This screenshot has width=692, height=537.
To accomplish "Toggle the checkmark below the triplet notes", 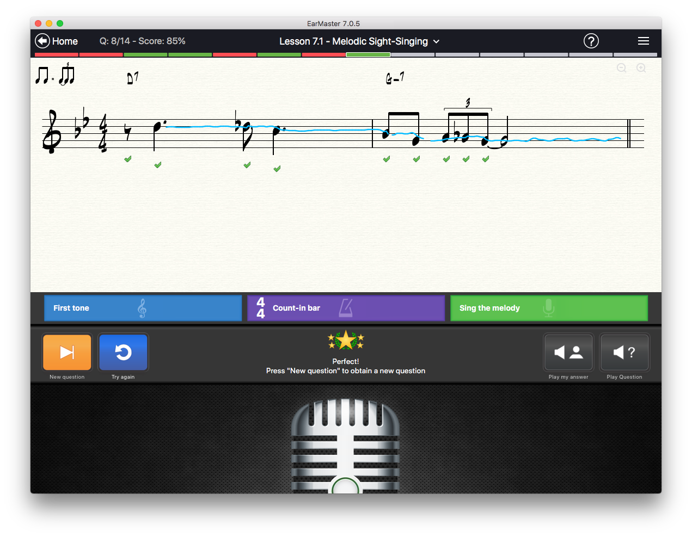I will [466, 158].
